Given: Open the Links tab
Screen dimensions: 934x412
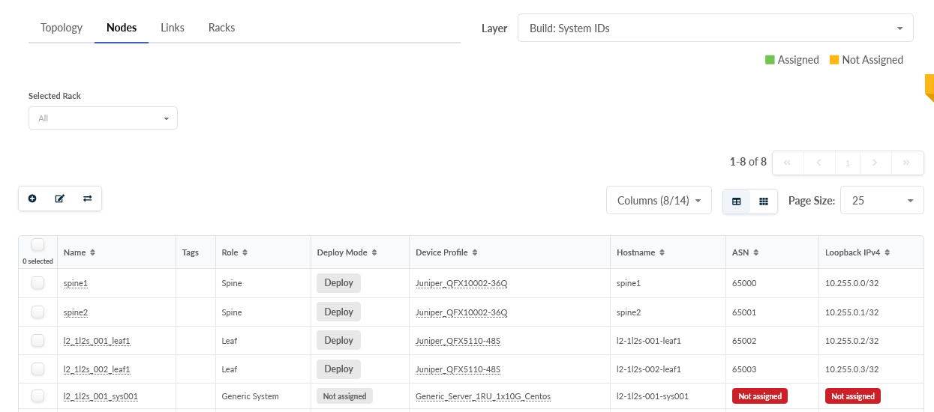Looking at the screenshot, I should 173,28.
